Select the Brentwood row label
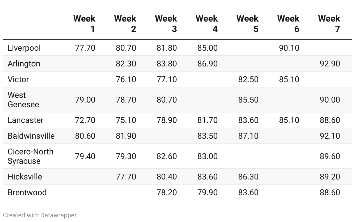 (x=27, y=193)
